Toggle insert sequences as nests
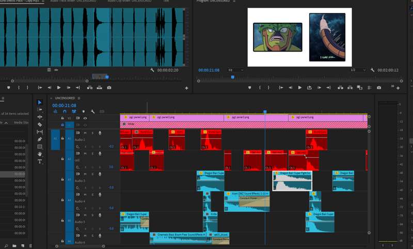 (55, 111)
